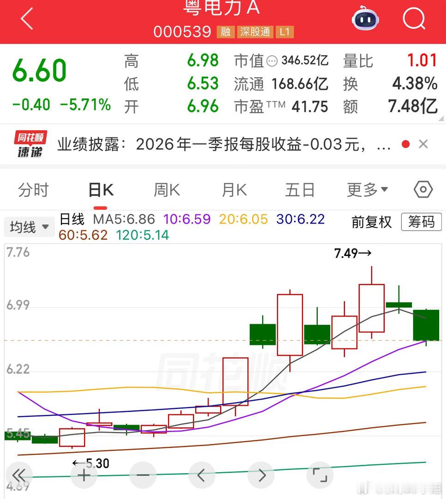View the 深股通 connect details
The image size is (446, 499).
255,32
